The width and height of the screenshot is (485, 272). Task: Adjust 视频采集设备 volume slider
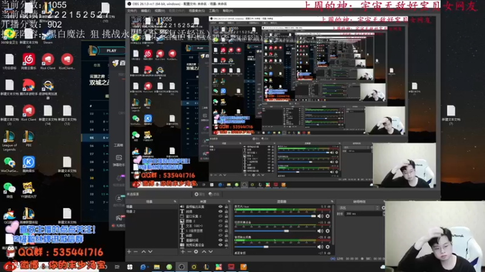275,231
